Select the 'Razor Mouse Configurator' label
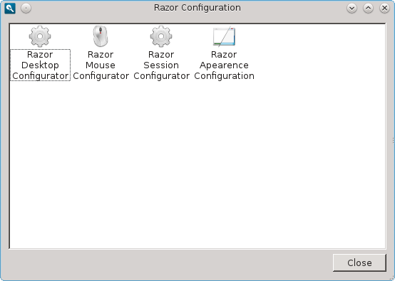395x281 pixels. [101, 65]
